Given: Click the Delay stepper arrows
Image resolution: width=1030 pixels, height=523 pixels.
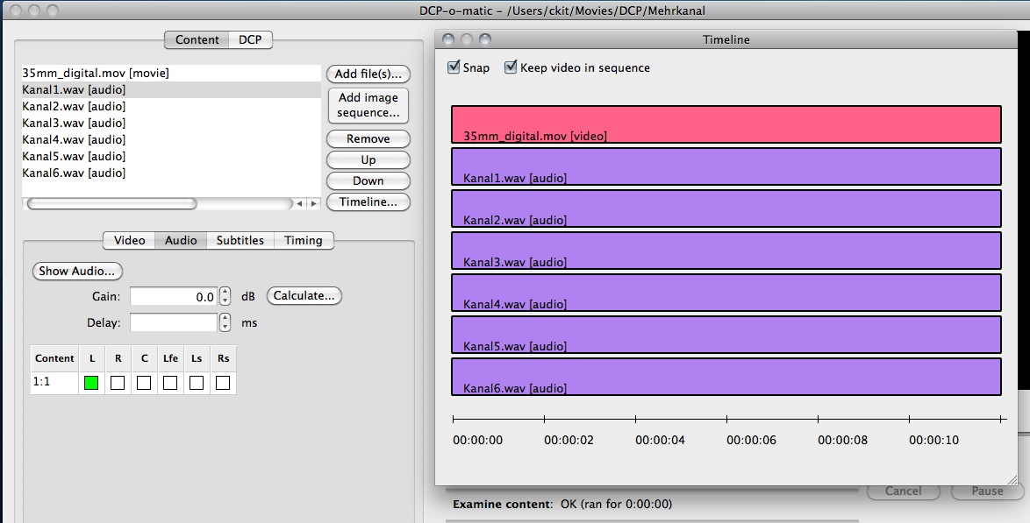Looking at the screenshot, I should 225,323.
